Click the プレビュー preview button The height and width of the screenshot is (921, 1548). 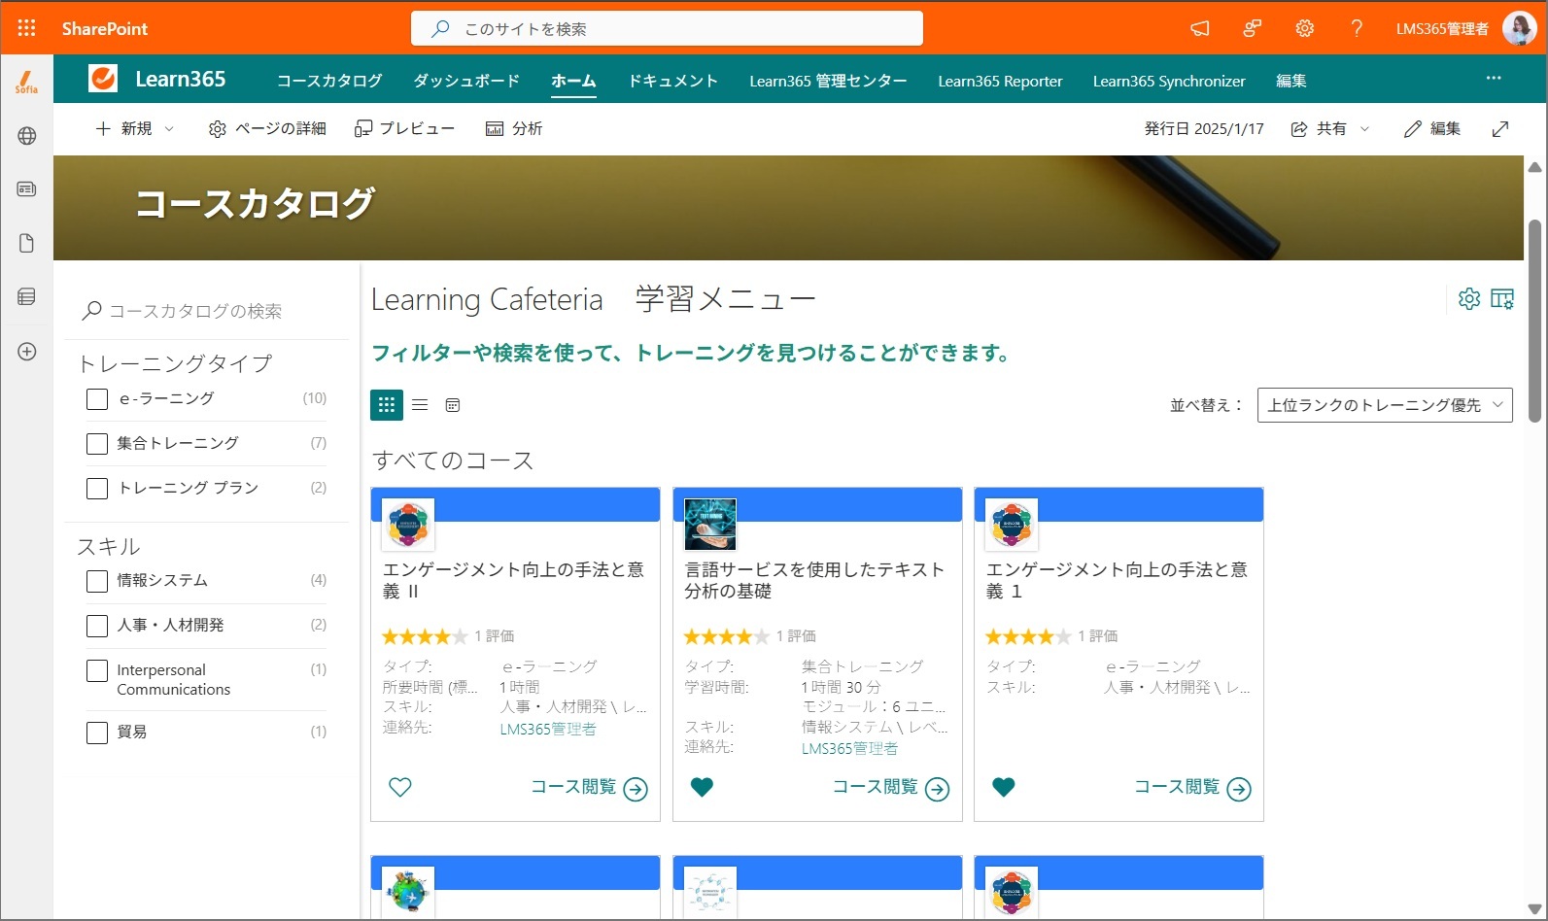click(404, 129)
